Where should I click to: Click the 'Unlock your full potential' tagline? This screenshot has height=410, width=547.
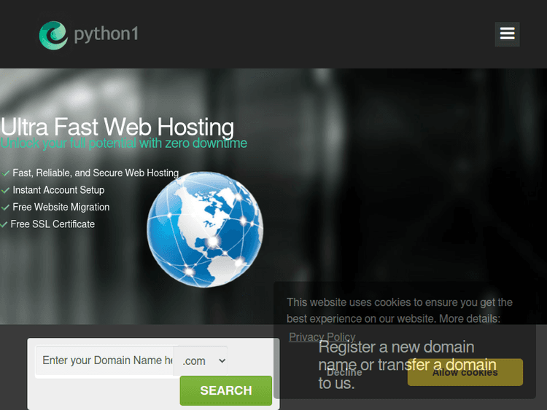tap(123, 143)
